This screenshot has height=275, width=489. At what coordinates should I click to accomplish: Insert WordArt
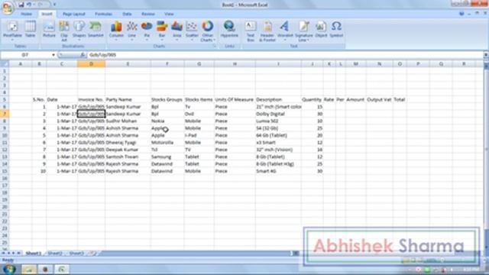point(285,31)
